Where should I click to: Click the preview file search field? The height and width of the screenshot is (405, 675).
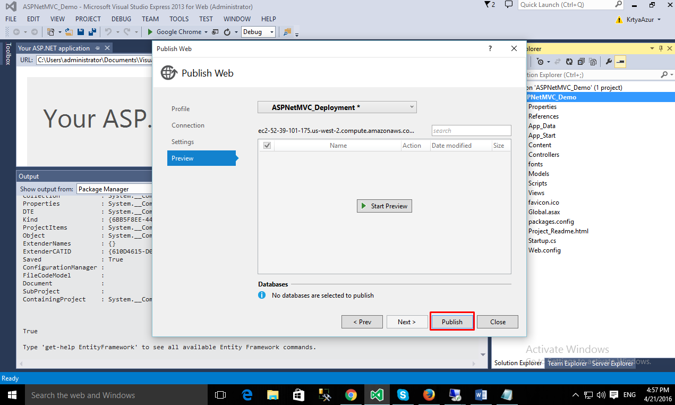[471, 131]
